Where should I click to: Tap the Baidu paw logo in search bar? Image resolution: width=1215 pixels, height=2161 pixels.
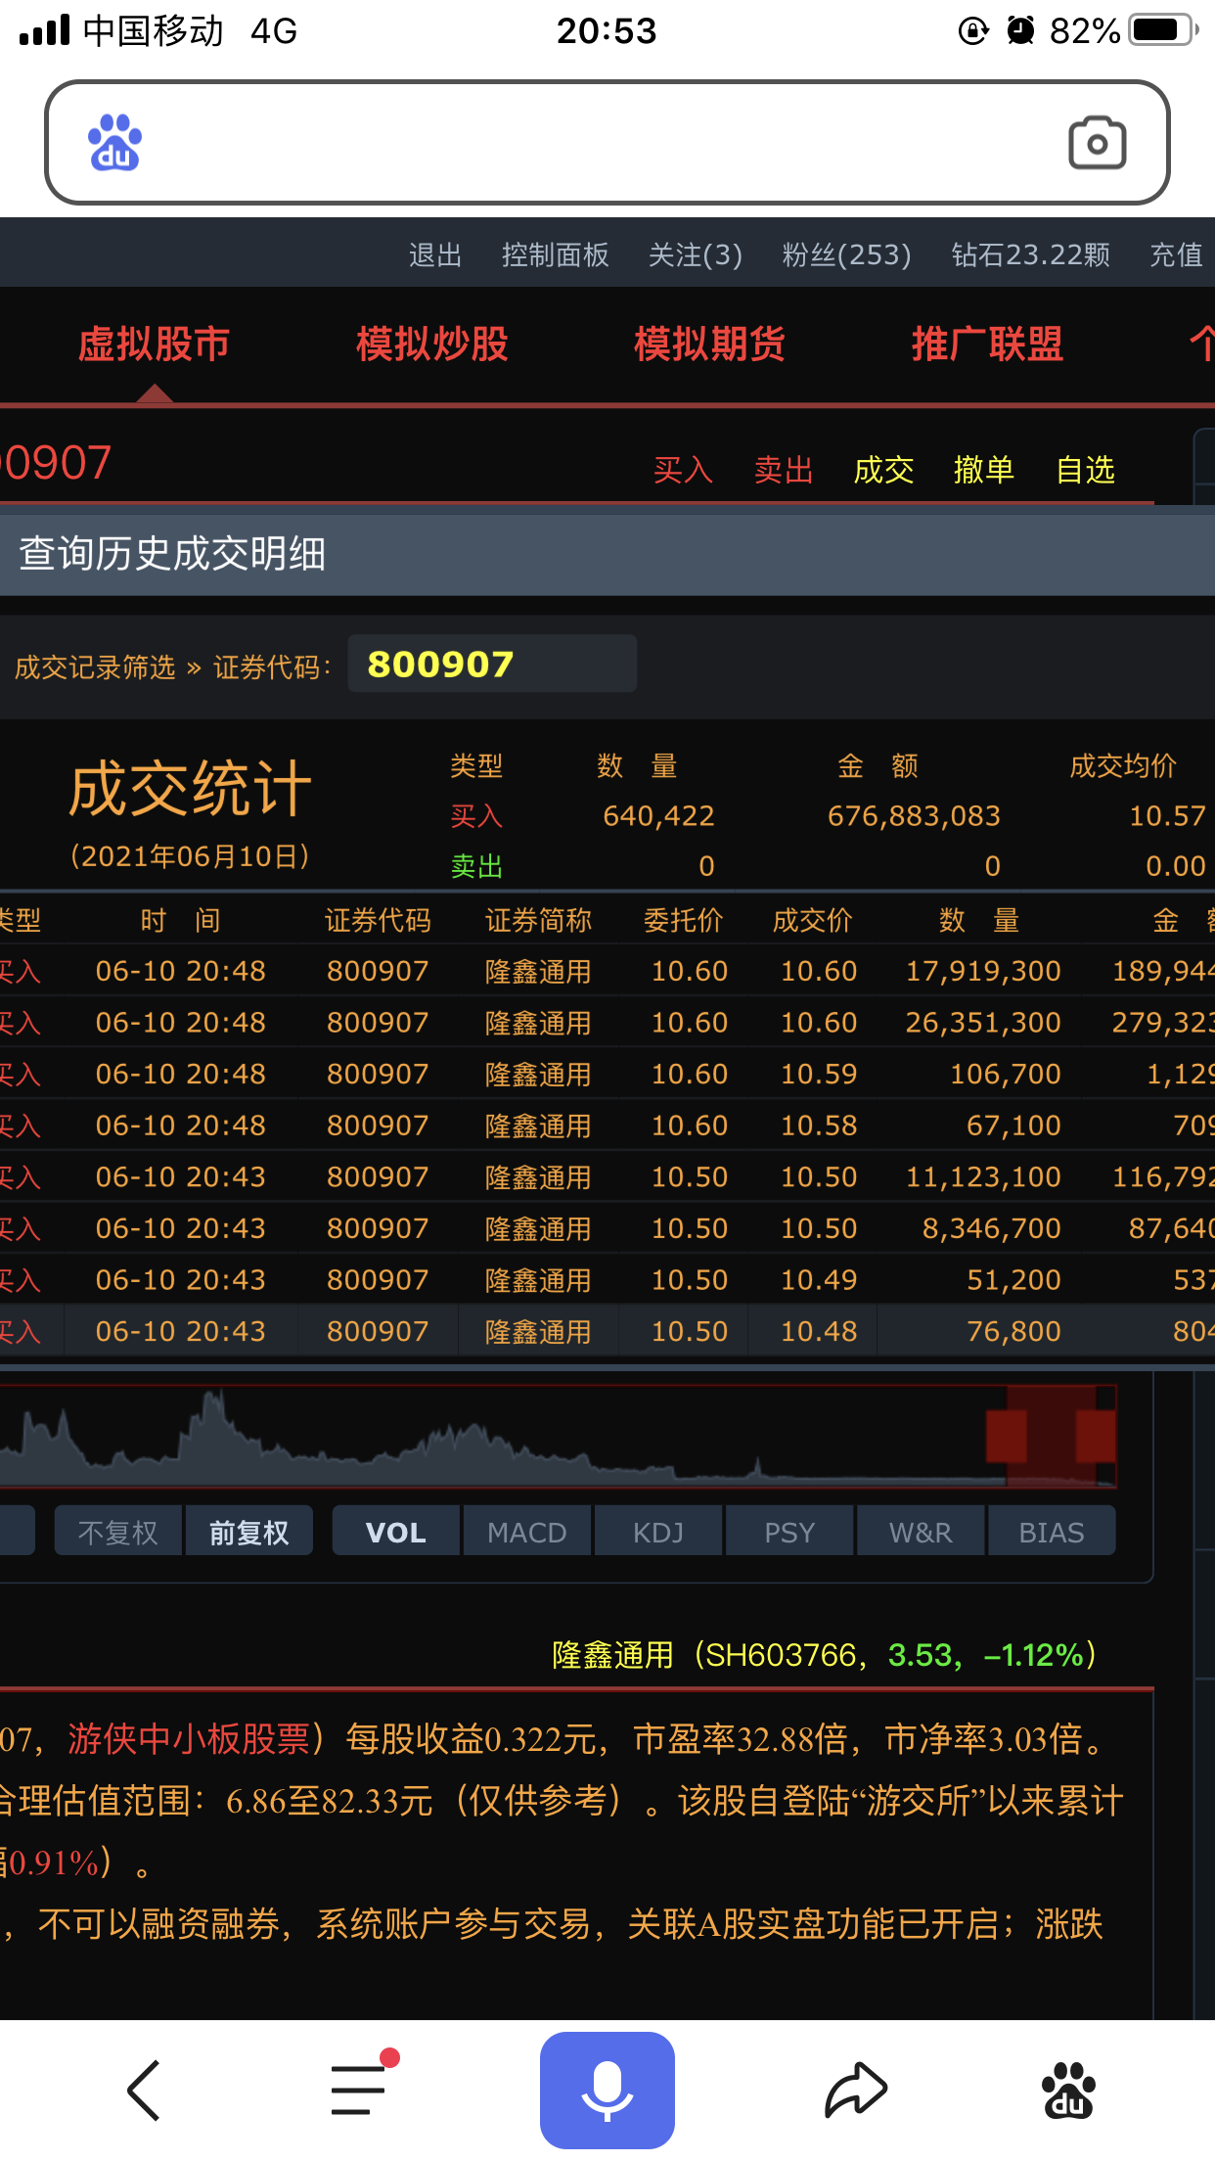[115, 143]
